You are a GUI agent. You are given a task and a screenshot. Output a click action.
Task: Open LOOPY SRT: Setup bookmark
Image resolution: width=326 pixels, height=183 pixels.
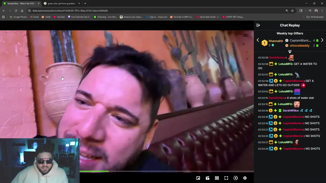[233, 17]
